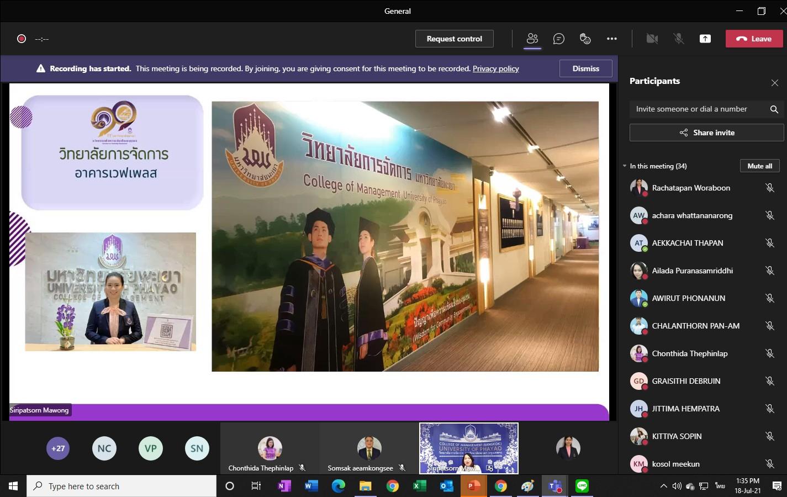Select participant GRAISITHI DEBRUIN in list
Image resolution: width=787 pixels, height=497 pixels.
(x=703, y=381)
